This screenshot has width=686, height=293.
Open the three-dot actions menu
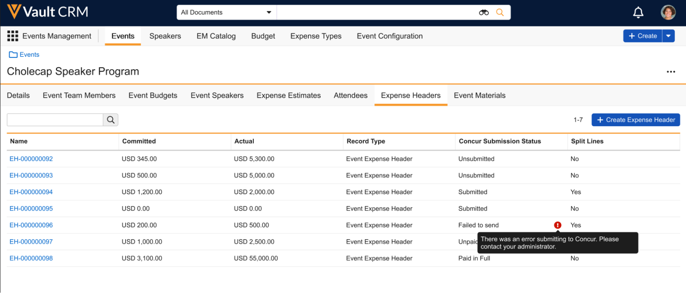(x=671, y=72)
